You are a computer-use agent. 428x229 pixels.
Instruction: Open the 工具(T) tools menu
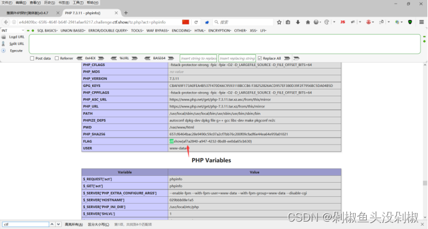point(78,2)
